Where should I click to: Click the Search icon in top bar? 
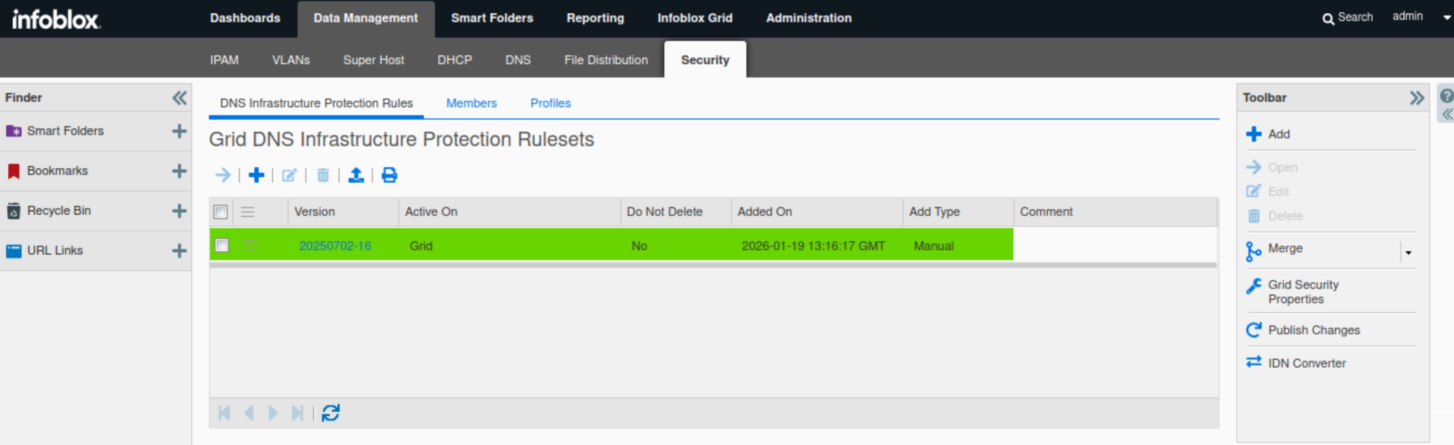pyautogui.click(x=1328, y=19)
